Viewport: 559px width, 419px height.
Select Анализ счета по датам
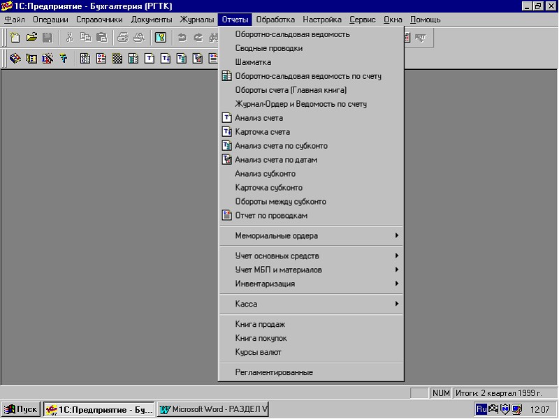311,160
